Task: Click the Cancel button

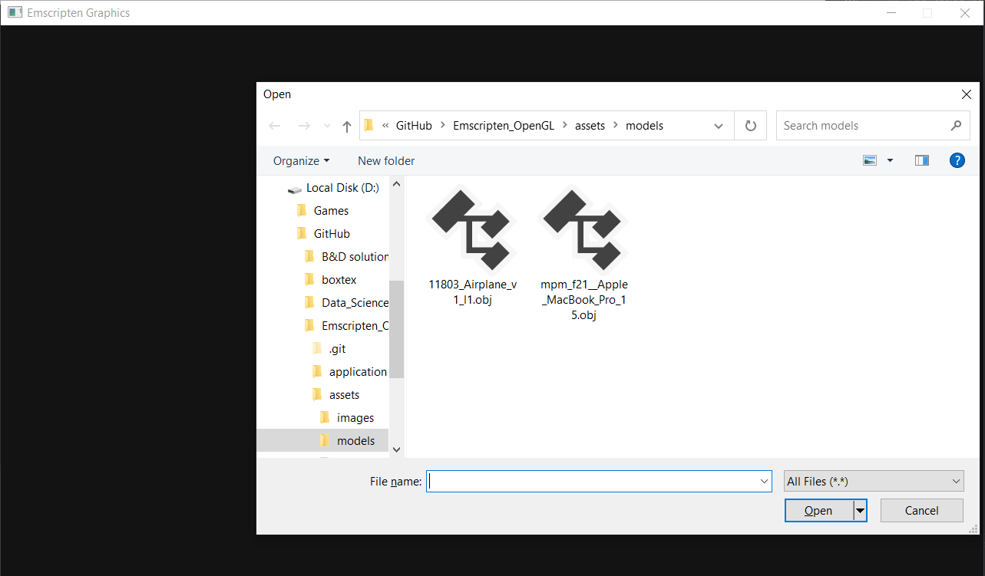Action: (921, 510)
